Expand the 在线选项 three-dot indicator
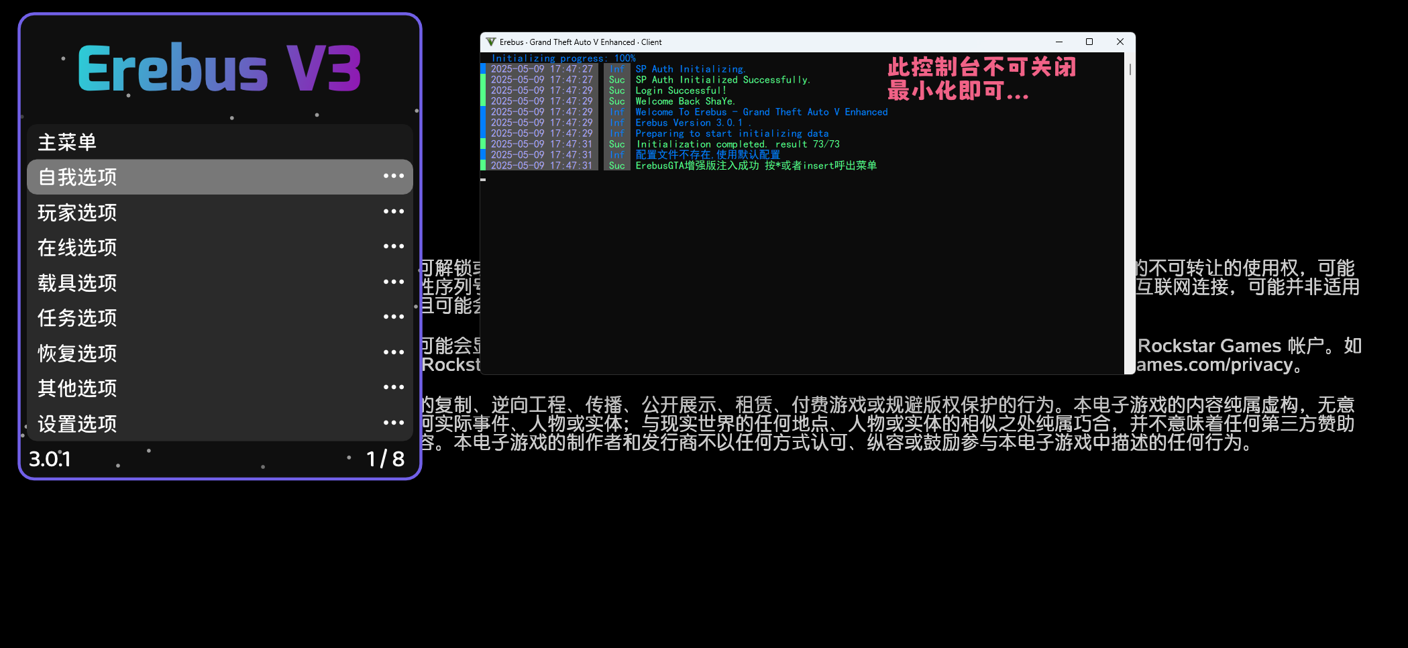 tap(393, 247)
